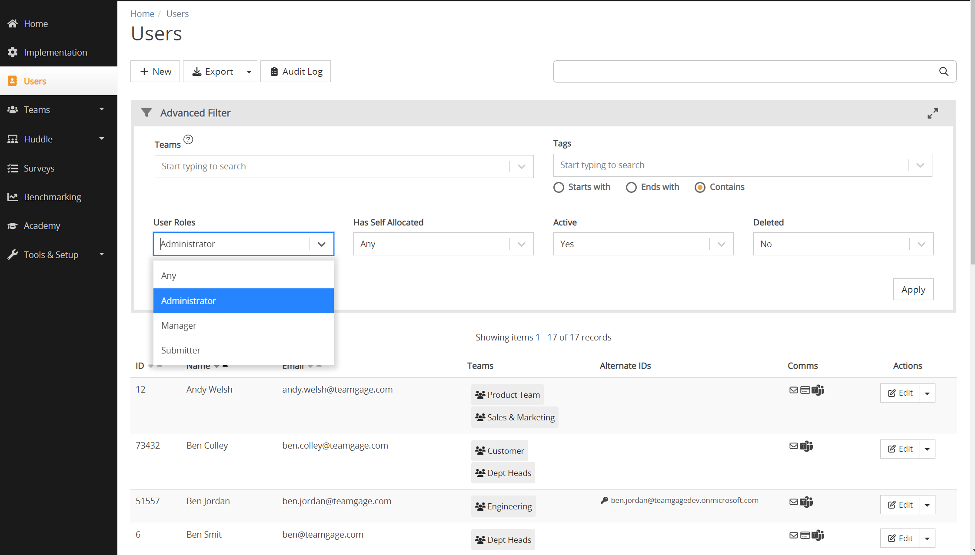Choose Submitter in User Roles list
The height and width of the screenshot is (555, 975).
pyautogui.click(x=243, y=350)
